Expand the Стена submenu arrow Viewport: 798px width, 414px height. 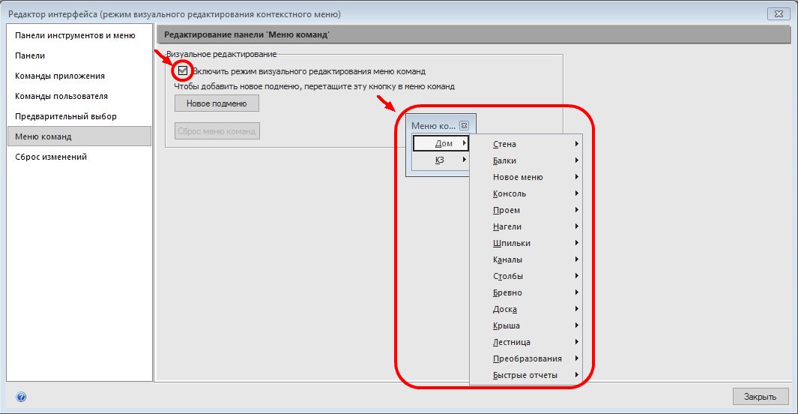(577, 143)
